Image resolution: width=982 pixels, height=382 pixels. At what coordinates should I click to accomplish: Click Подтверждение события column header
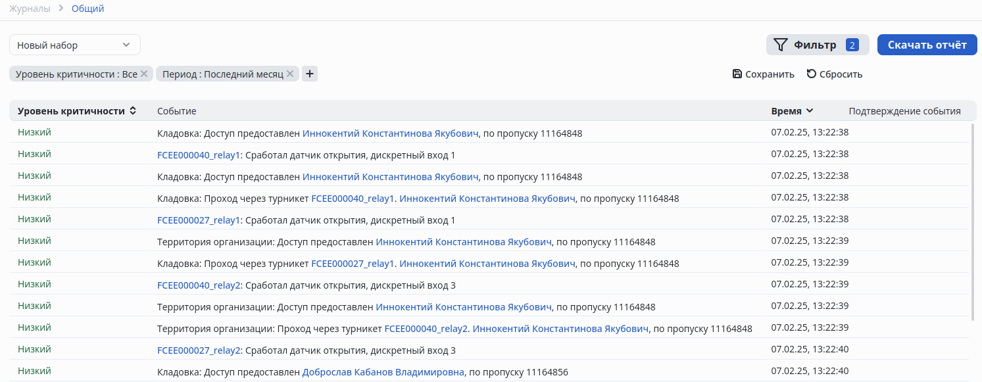(904, 111)
